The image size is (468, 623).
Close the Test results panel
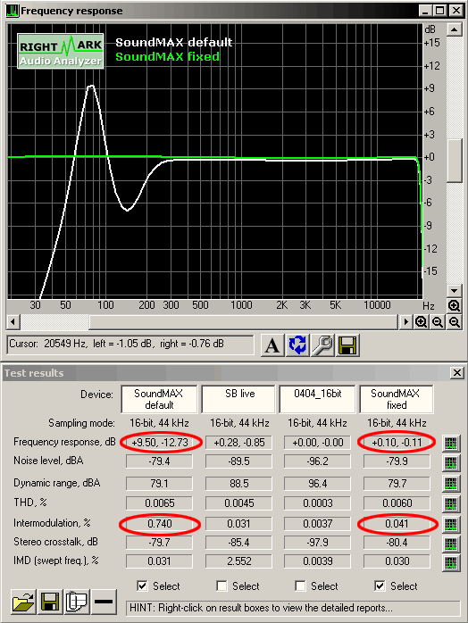click(x=457, y=373)
